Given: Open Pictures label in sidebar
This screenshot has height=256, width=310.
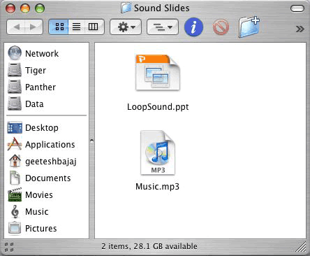Looking at the screenshot, I should point(41,229).
